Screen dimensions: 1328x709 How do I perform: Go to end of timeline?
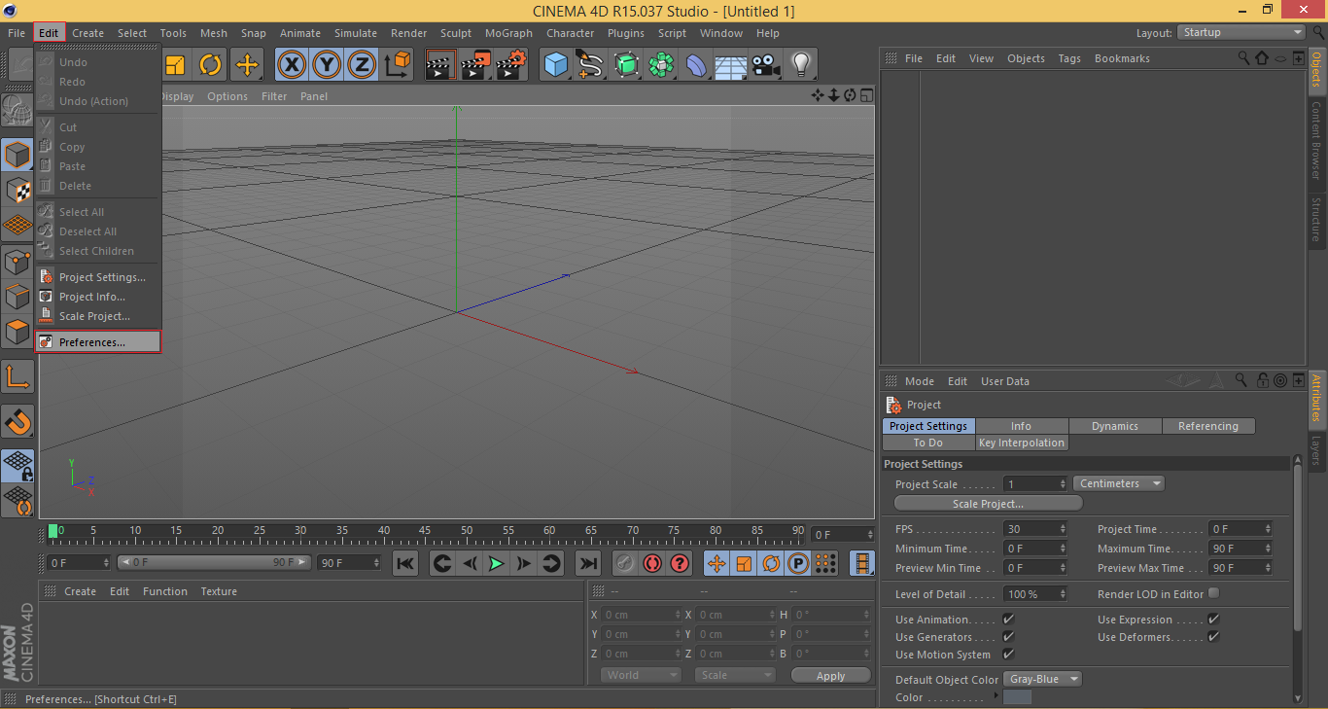pyautogui.click(x=588, y=563)
